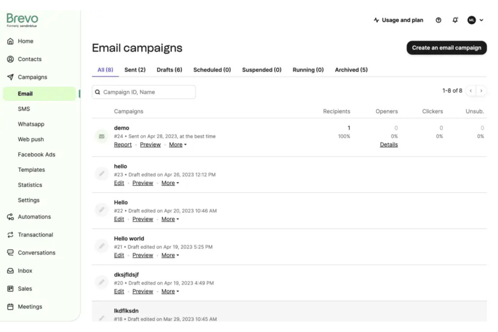Preview the Hello world draft
This screenshot has height=332, width=498.
[143, 255]
